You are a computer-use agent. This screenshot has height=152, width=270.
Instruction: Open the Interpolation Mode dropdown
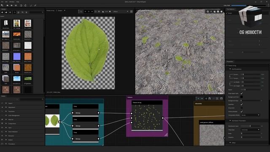250,115
